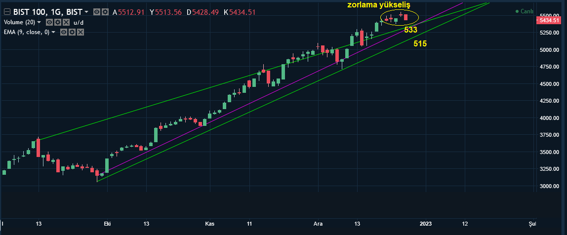The image size is (567, 235).
Task: Open the BIST 100, 1G symbol dropdown
Action: pyautogui.click(x=86, y=12)
